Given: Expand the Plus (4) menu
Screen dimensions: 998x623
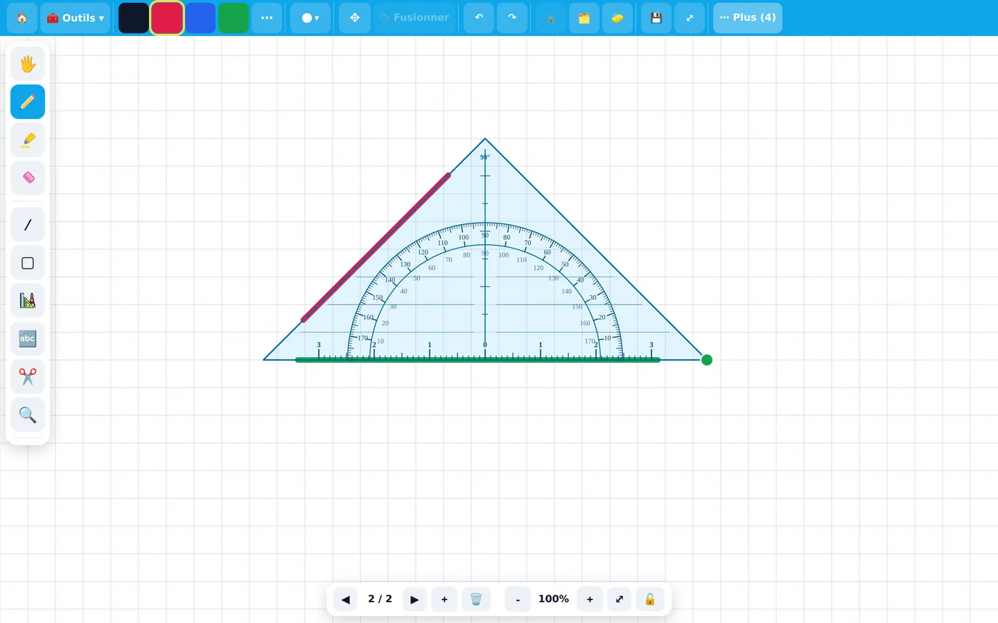Looking at the screenshot, I should tap(748, 18).
